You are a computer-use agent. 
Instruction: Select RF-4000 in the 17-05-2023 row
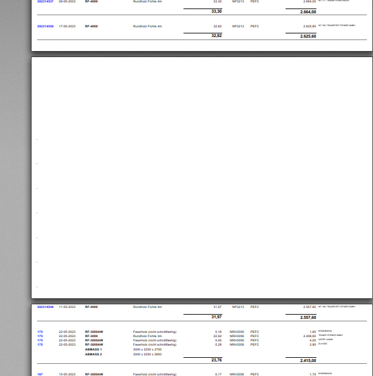(x=91, y=26)
